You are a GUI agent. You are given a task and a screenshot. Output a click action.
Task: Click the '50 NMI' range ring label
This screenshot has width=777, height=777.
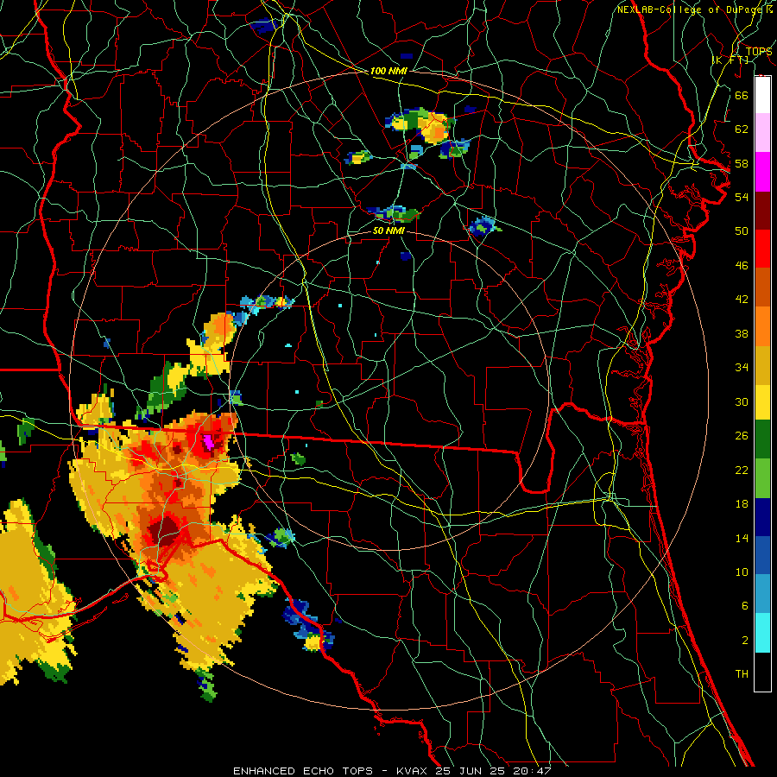388,231
